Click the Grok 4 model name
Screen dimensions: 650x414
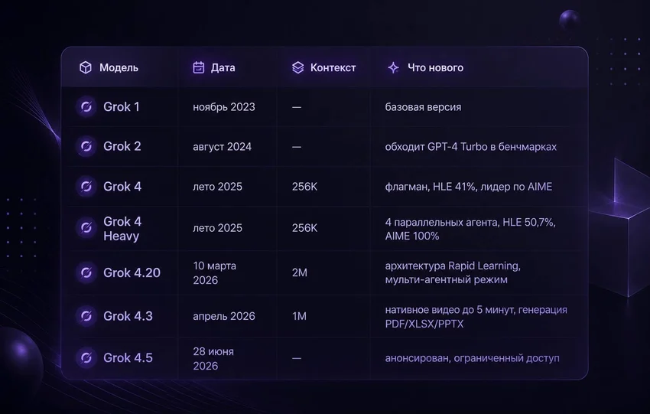coord(122,187)
